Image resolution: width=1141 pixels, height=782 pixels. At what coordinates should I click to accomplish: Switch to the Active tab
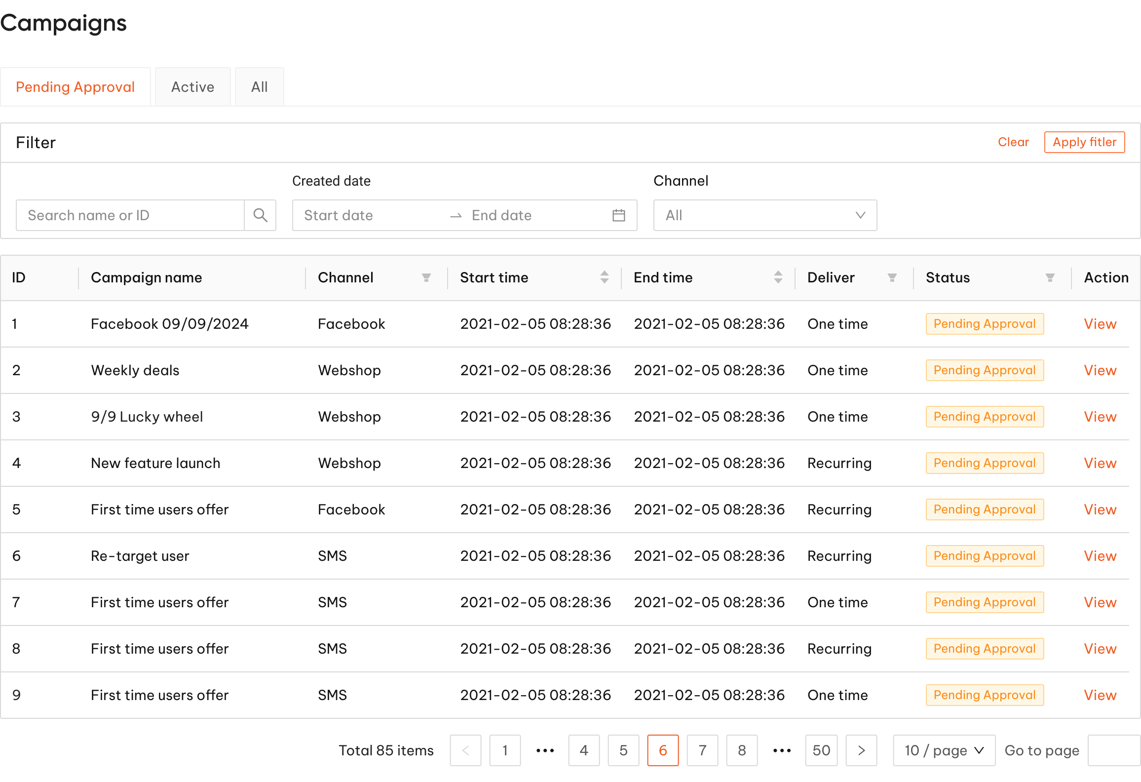(x=192, y=87)
